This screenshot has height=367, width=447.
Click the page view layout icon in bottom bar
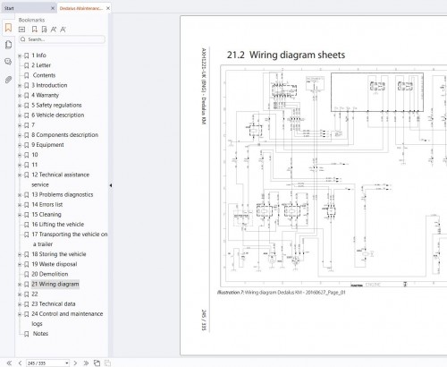point(97,363)
